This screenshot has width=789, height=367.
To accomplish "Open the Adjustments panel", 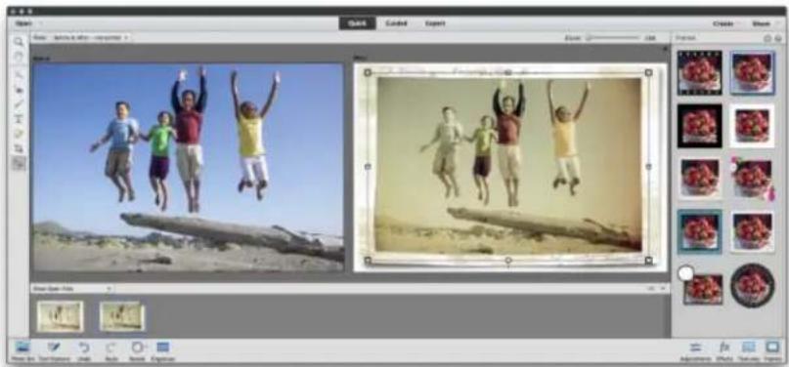I will coord(695,351).
